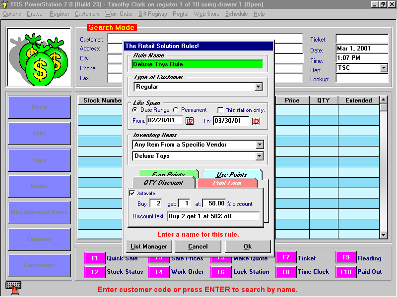
Task: Expand the Rep TSC dropdown
Action: 384,68
